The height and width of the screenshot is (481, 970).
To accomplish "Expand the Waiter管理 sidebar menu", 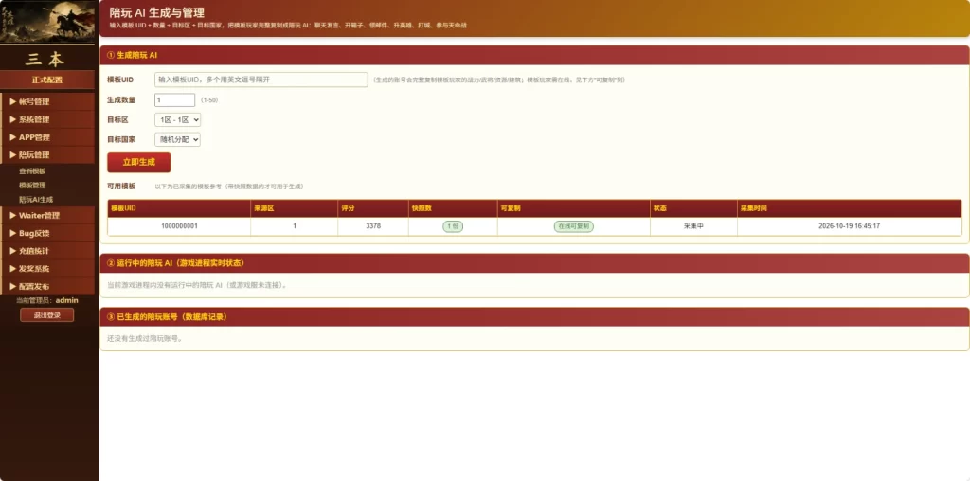I will pos(47,215).
